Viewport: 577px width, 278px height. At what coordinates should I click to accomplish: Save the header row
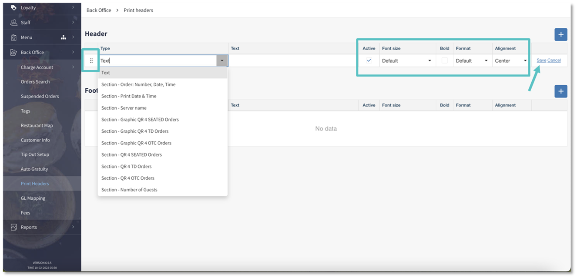(541, 60)
